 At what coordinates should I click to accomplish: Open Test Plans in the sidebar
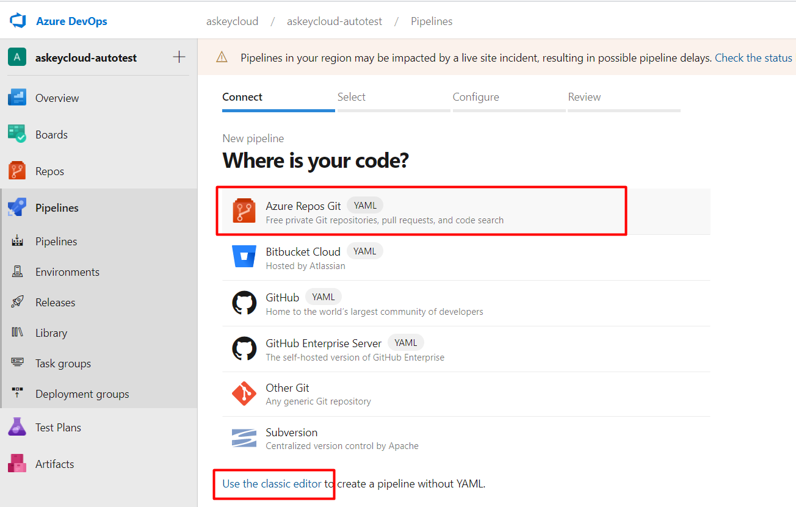pos(99,427)
